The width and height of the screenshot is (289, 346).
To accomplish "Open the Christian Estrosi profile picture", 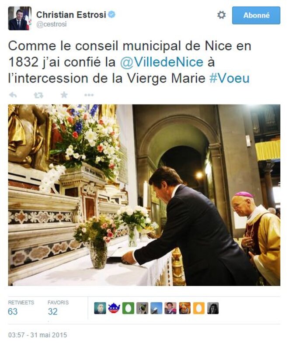I will click(x=20, y=18).
